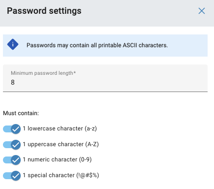The image size is (214, 189).
Task: Disable the lowercase character requirement toggle
Action: (12, 129)
